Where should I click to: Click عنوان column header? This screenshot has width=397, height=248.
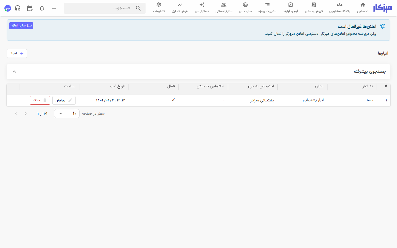(x=319, y=86)
